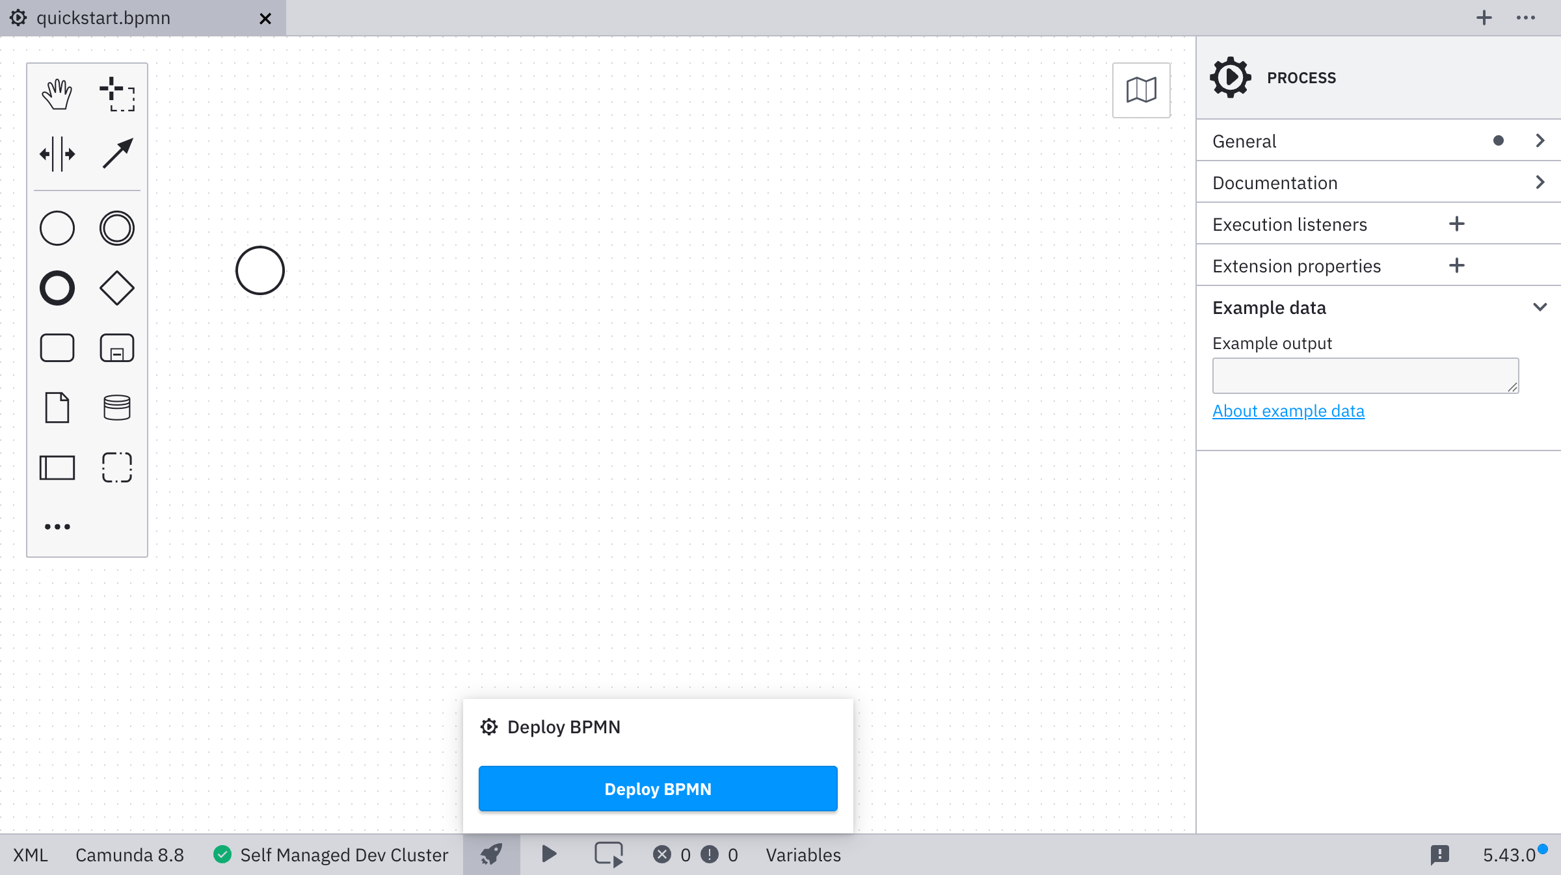Select the lasso tool
The width and height of the screenshot is (1561, 875).
117,94
